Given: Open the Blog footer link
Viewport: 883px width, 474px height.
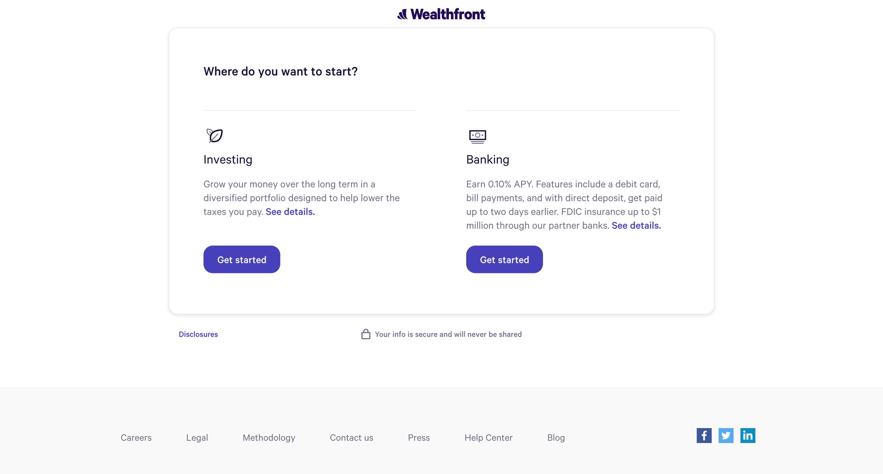Looking at the screenshot, I should pyautogui.click(x=556, y=438).
